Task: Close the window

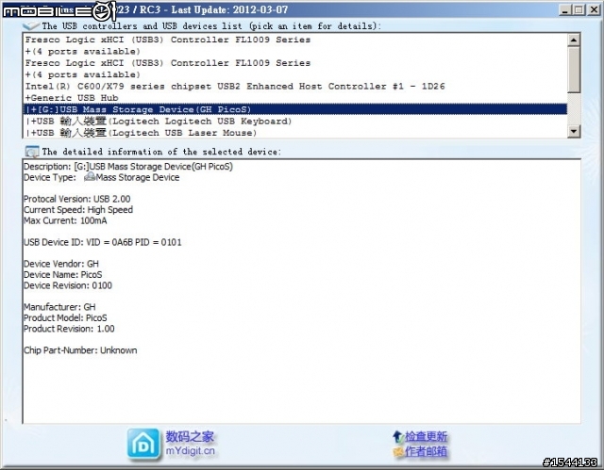Action: coord(594,9)
